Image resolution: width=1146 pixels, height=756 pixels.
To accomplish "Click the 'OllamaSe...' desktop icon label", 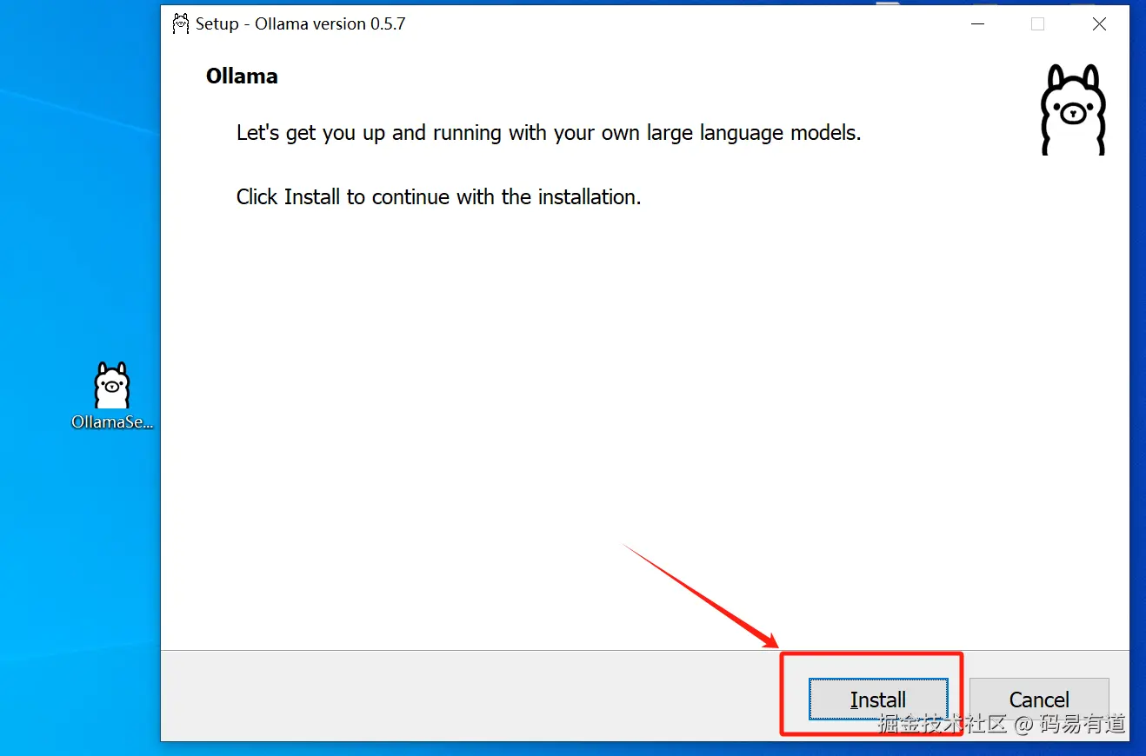I will point(112,423).
